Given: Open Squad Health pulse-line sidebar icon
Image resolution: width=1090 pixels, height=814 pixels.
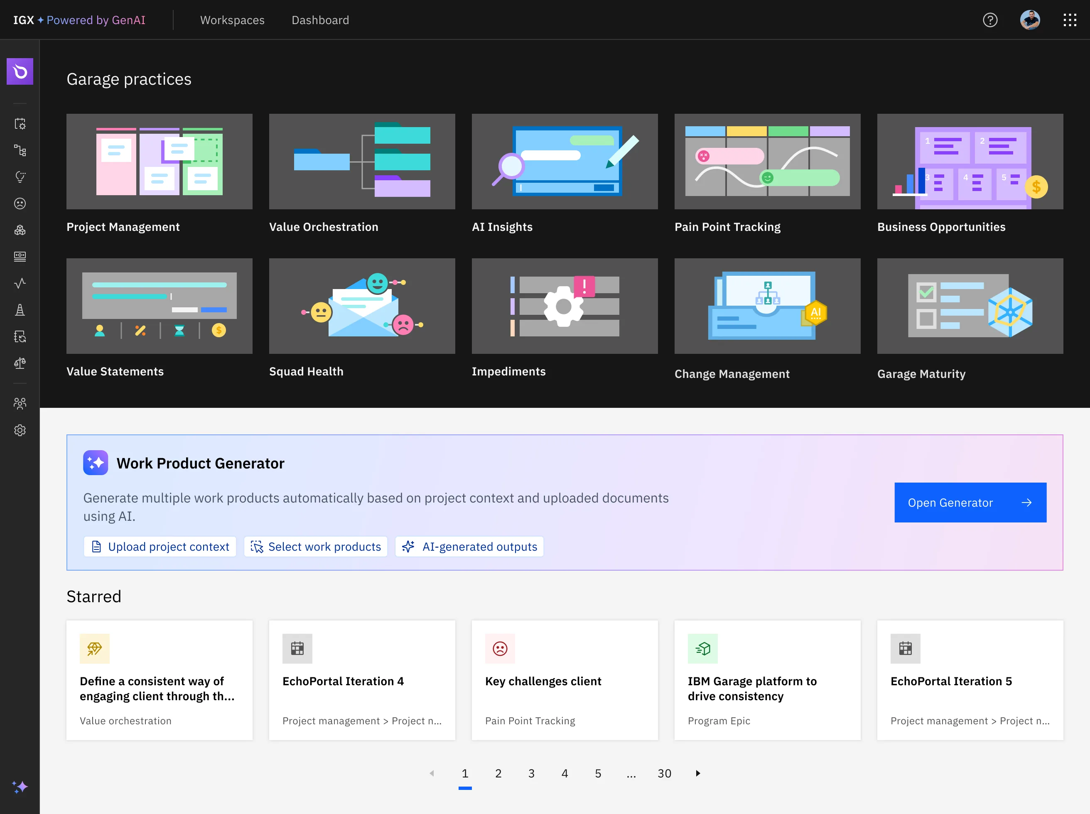Looking at the screenshot, I should click(x=20, y=283).
